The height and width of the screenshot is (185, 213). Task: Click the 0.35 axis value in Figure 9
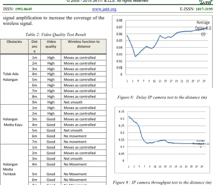pyautogui.click(x=122, y=112)
